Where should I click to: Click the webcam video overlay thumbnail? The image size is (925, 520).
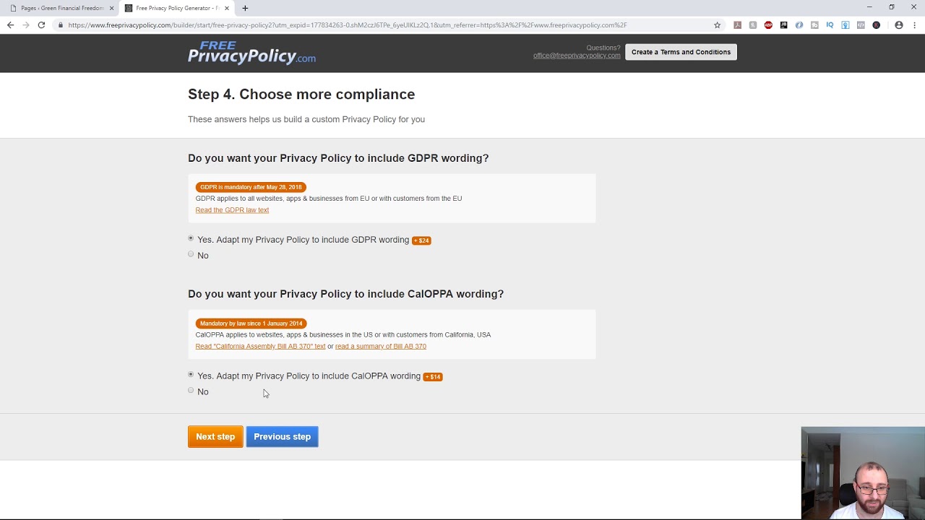[863, 474]
